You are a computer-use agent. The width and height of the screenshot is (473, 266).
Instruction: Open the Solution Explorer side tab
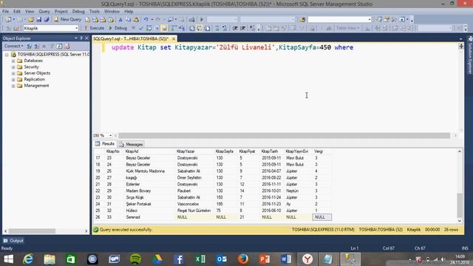[x=470, y=55]
